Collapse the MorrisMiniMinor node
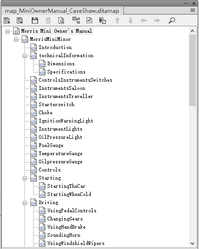 click(16, 39)
